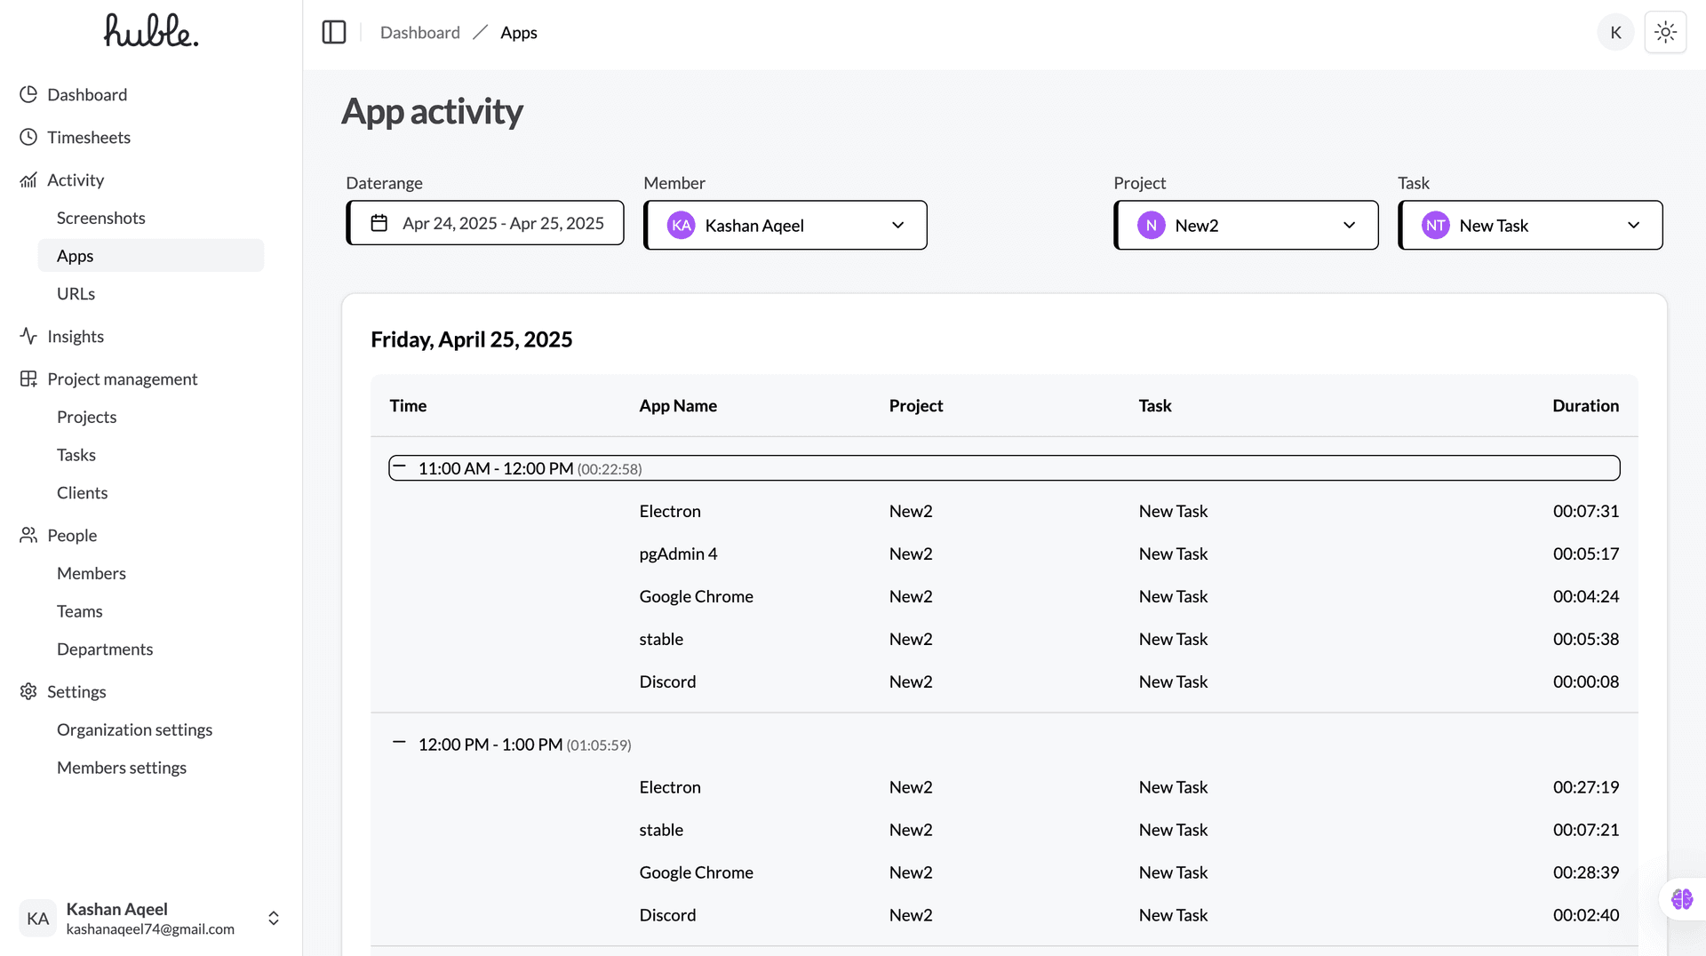Click the calendar icon in the Daterange field

380,223
